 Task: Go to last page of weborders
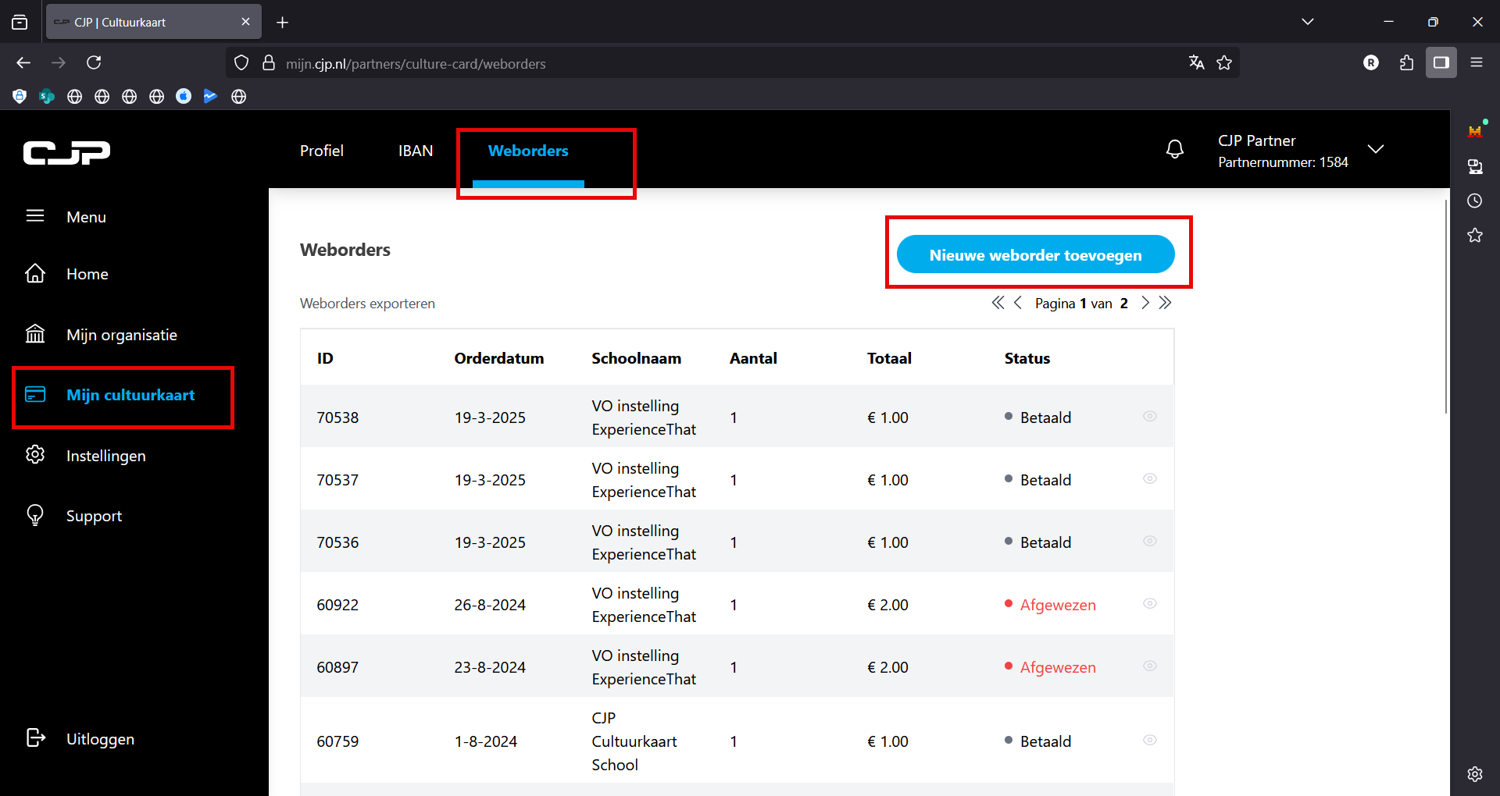tap(1165, 303)
